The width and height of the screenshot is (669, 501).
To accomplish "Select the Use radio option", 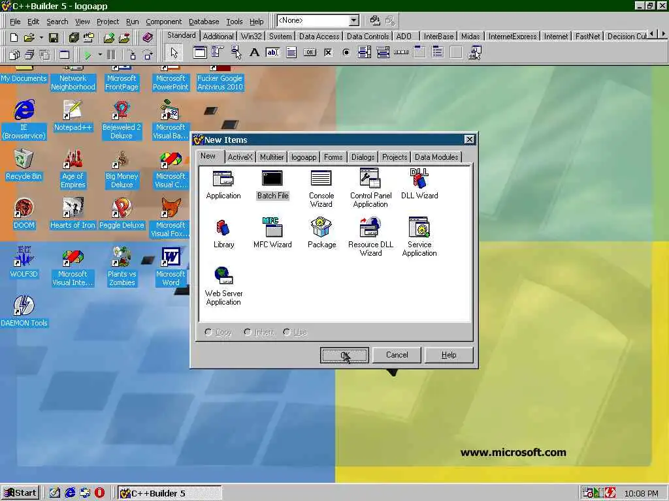I will (295, 332).
